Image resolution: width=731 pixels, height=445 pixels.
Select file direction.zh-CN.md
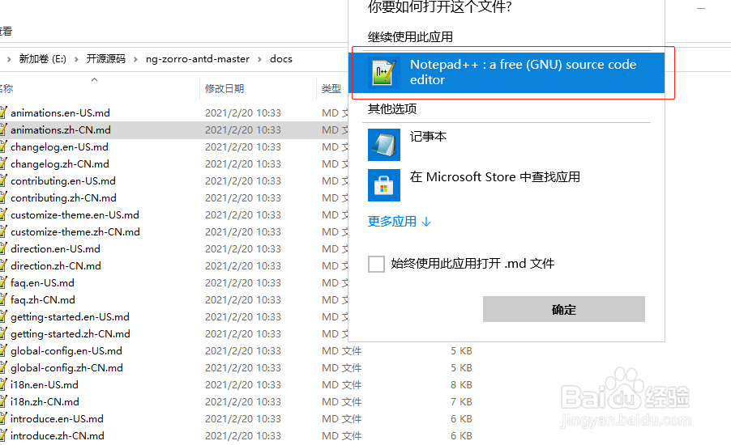point(55,266)
